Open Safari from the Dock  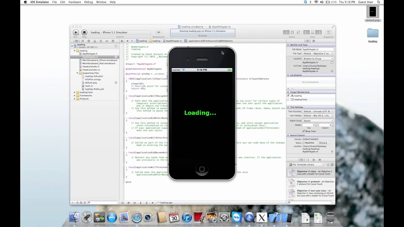tap(137, 218)
